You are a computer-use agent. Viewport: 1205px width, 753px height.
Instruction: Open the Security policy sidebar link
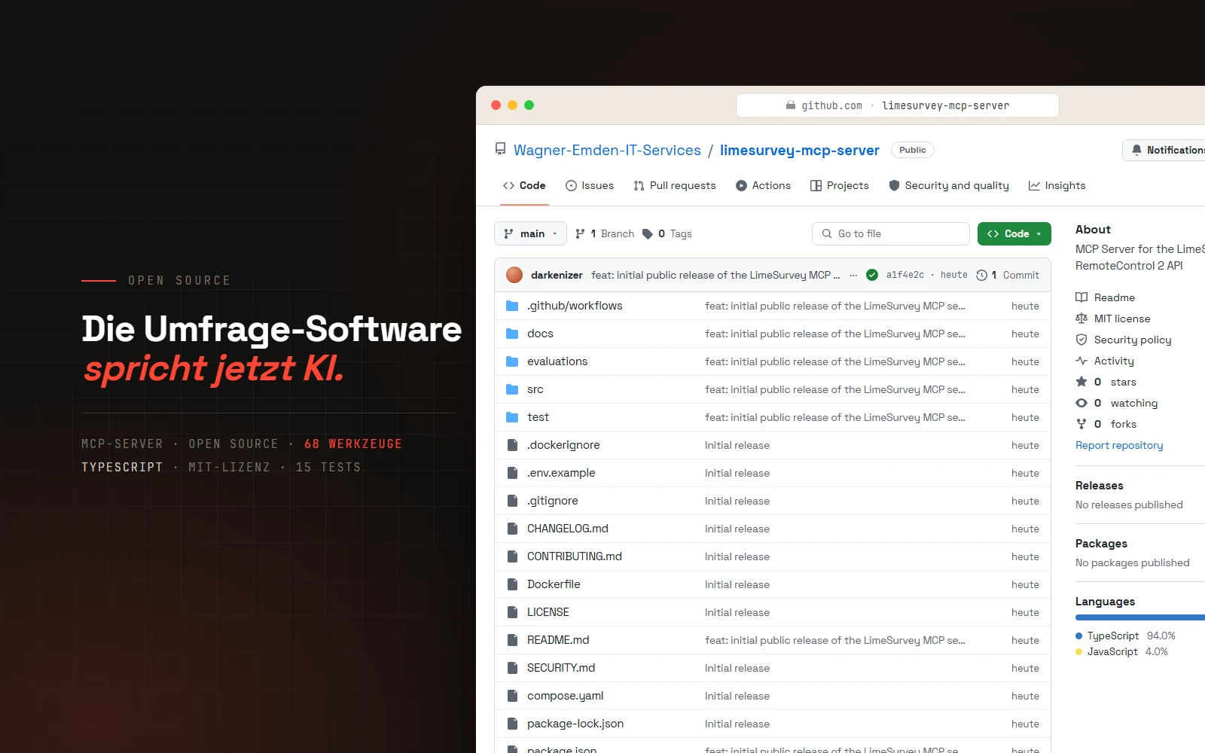coord(1133,340)
